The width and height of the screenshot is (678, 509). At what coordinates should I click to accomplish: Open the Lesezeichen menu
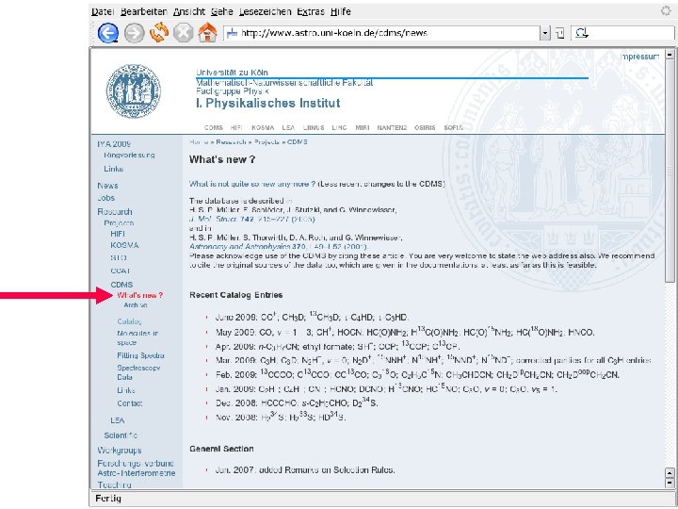(x=265, y=11)
